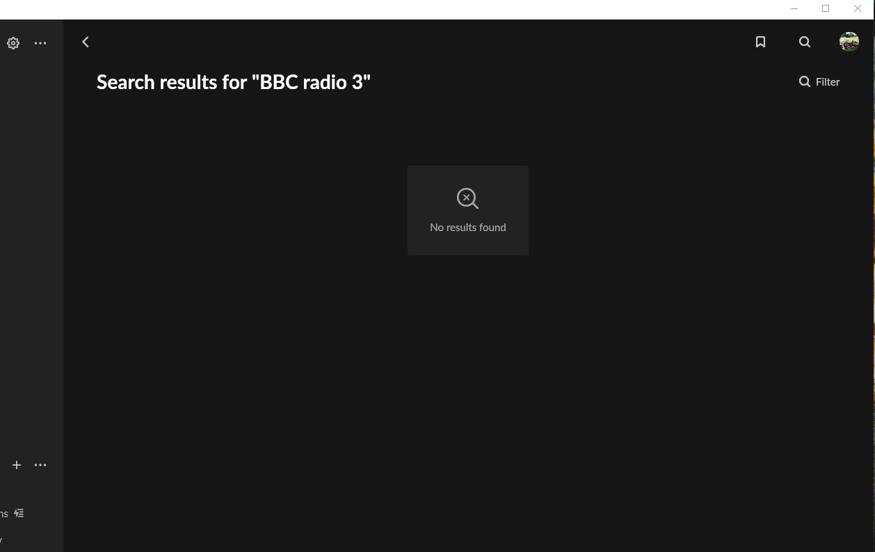Screen dimensions: 875x552
Task: Open the more options menu beside the gear
Action: tap(40, 43)
